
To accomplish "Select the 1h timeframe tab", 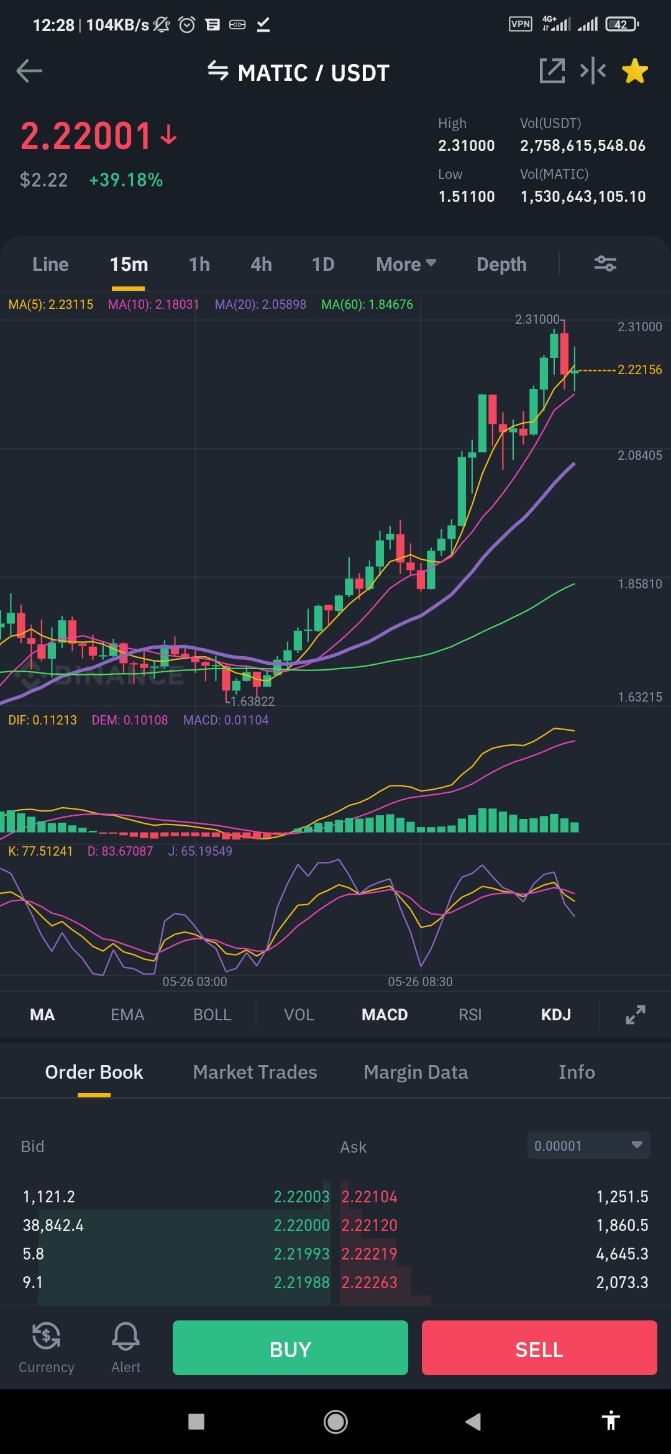I will (x=199, y=264).
